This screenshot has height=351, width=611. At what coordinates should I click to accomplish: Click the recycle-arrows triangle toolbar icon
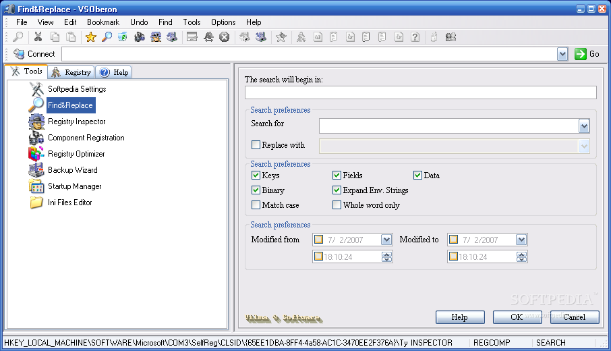[x=208, y=37]
